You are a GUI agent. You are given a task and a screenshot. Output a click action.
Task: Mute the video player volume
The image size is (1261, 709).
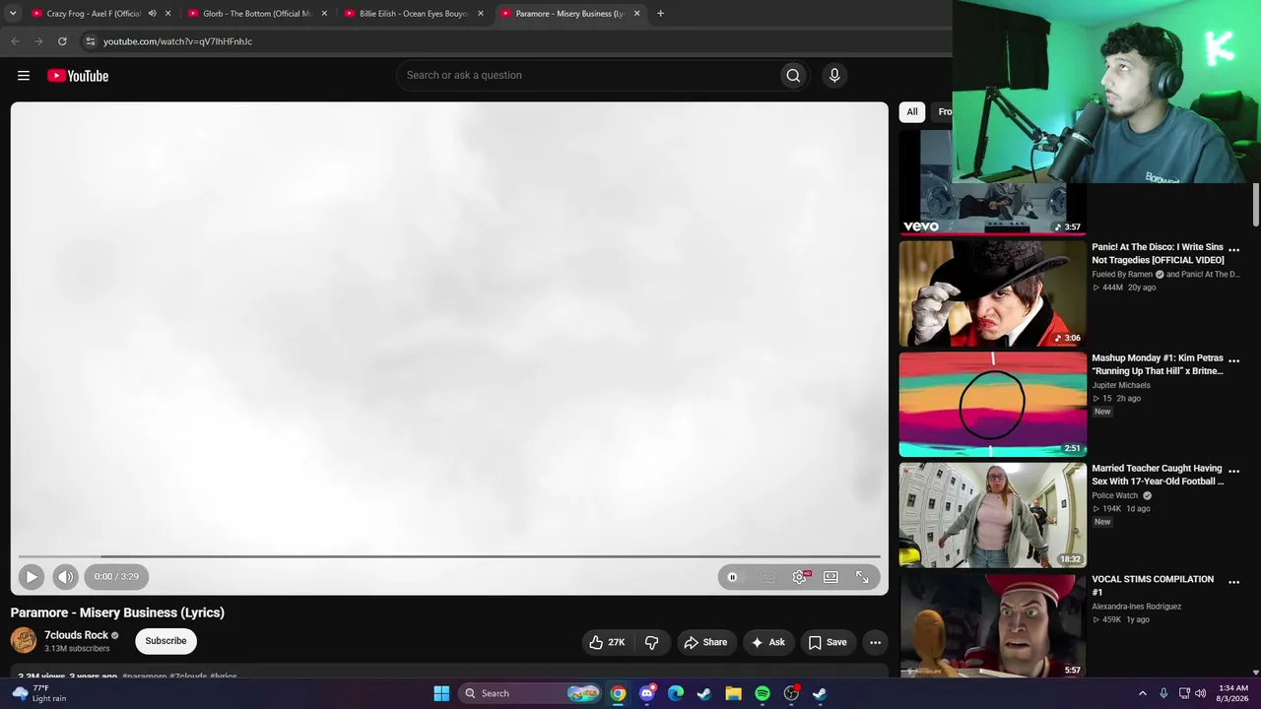click(x=65, y=577)
